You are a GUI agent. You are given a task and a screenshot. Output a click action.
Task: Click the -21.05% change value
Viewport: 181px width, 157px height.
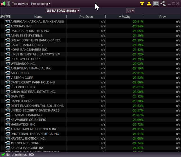click(x=138, y=31)
